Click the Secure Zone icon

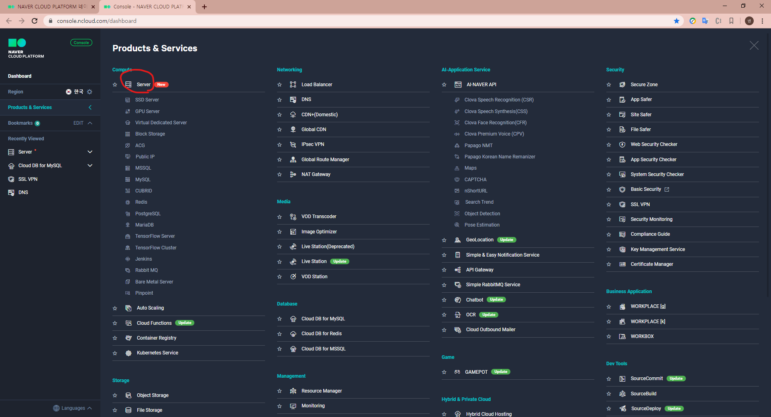click(x=622, y=85)
